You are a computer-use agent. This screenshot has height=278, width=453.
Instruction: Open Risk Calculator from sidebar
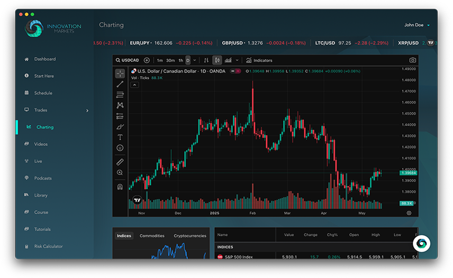pyautogui.click(x=48, y=246)
